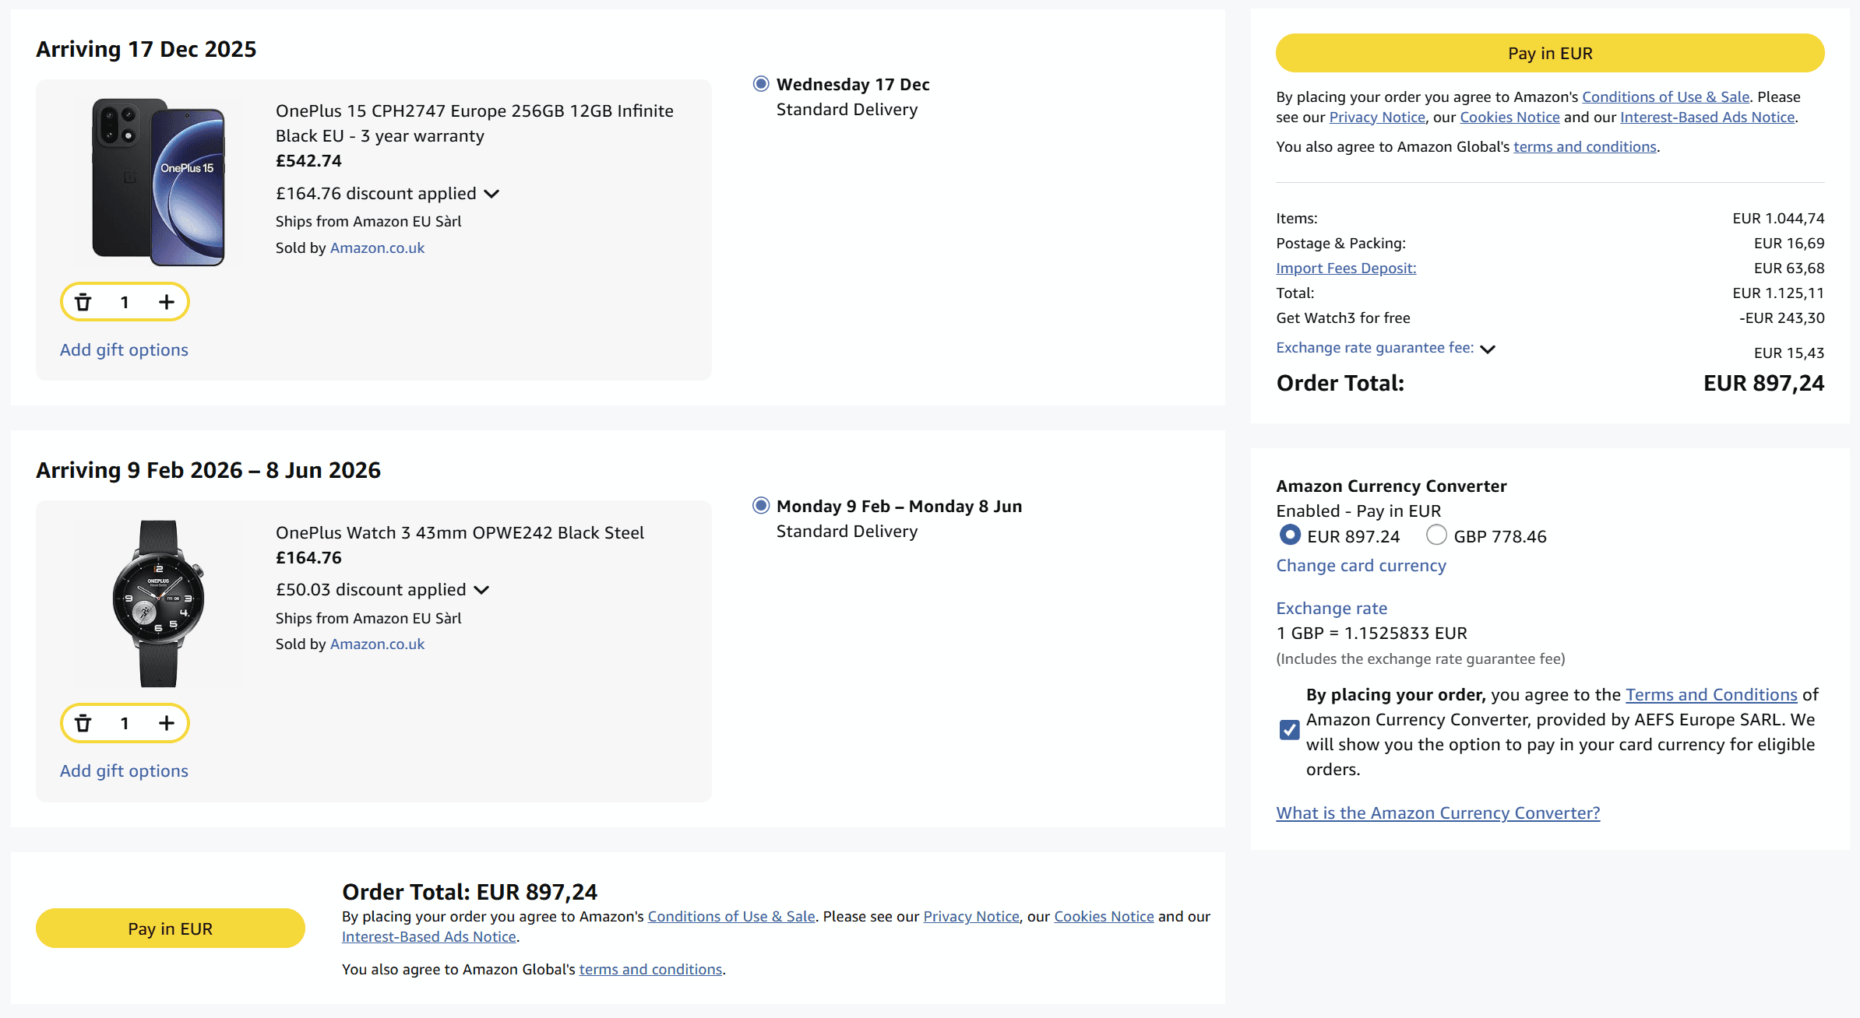Click the Exchange rate guarantee fee EUR 15,43 value

click(1789, 353)
